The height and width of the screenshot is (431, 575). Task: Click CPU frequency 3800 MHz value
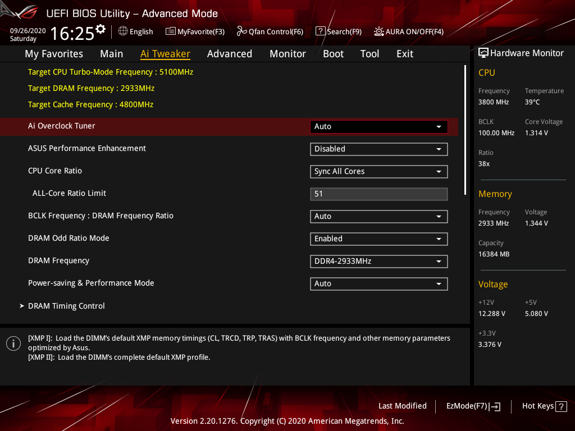pos(494,102)
